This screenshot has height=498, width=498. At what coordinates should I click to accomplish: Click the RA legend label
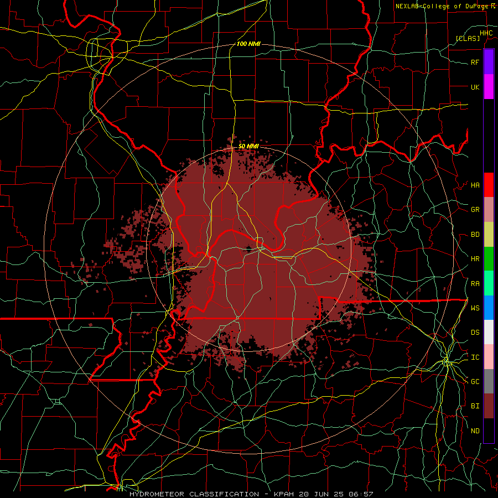tap(475, 284)
